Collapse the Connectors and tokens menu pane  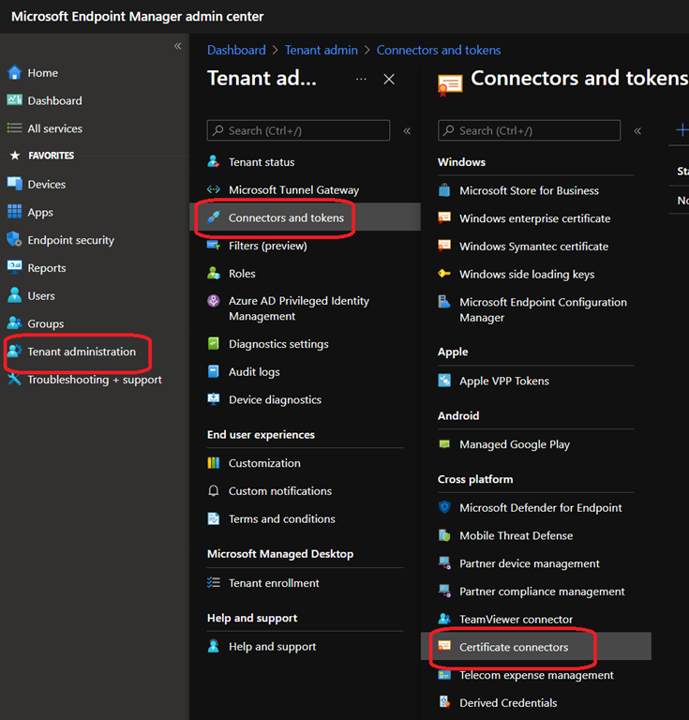pyautogui.click(x=637, y=131)
